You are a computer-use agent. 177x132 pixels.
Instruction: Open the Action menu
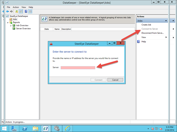coord(16,7)
